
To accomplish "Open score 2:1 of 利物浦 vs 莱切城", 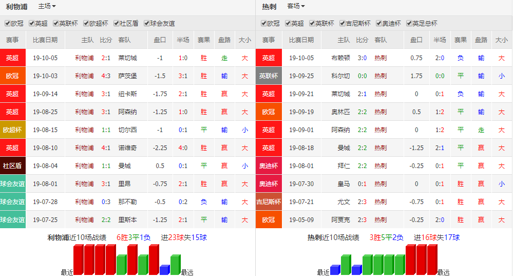I will tap(106, 58).
